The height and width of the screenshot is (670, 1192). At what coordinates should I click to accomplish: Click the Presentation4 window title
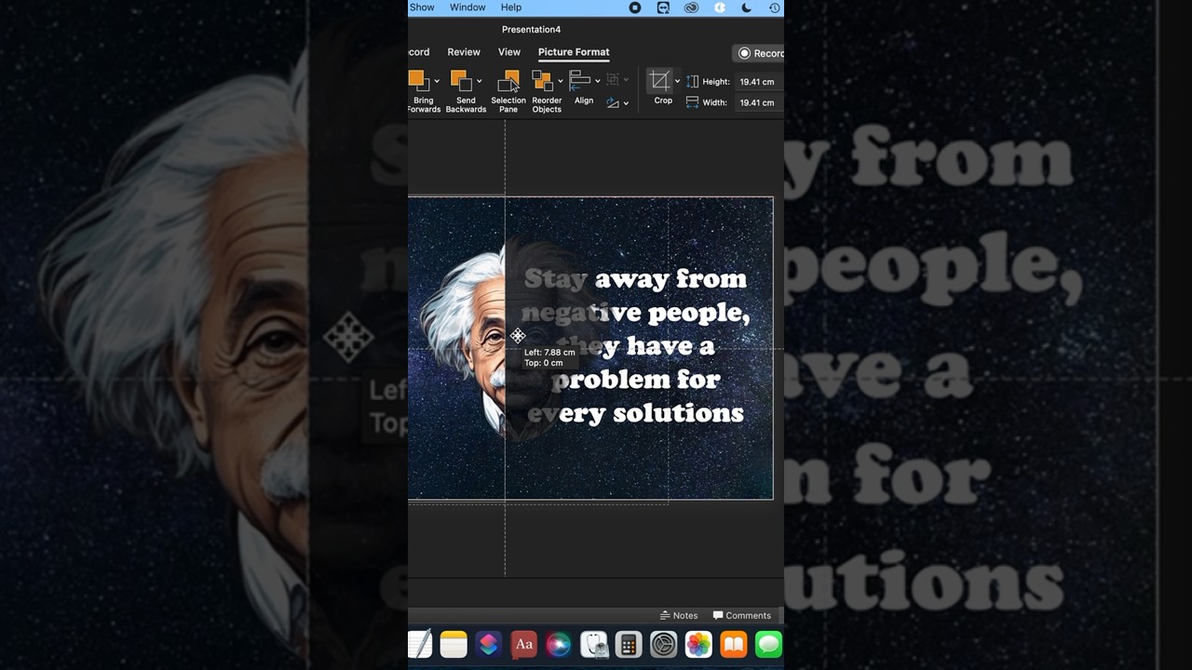(x=531, y=30)
